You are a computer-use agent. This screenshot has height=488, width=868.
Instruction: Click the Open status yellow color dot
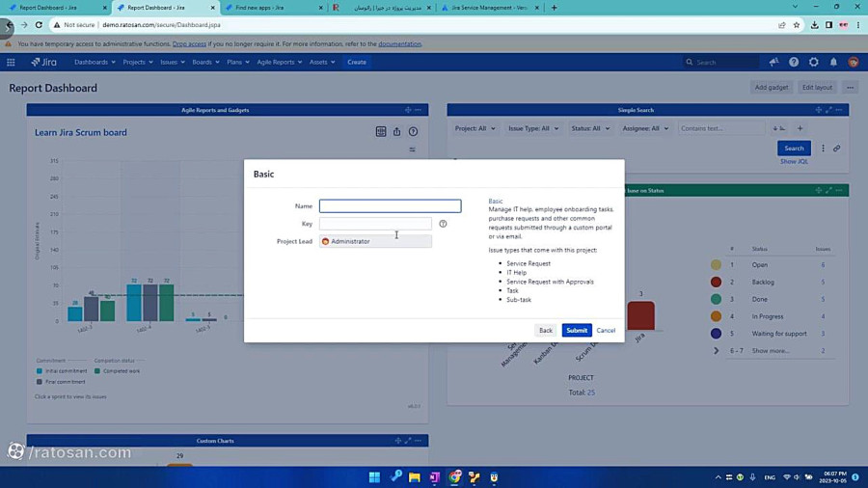(716, 265)
